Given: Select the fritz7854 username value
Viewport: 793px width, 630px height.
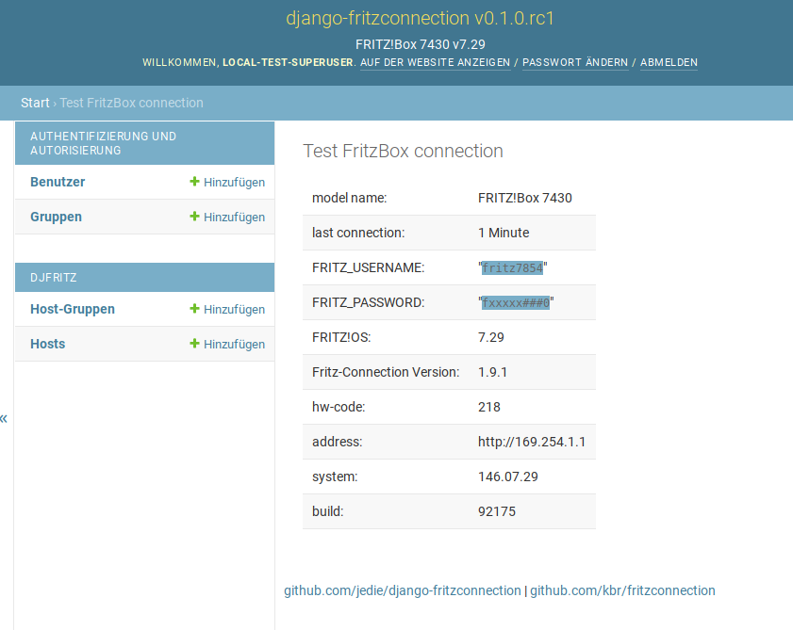Looking at the screenshot, I should [x=512, y=267].
